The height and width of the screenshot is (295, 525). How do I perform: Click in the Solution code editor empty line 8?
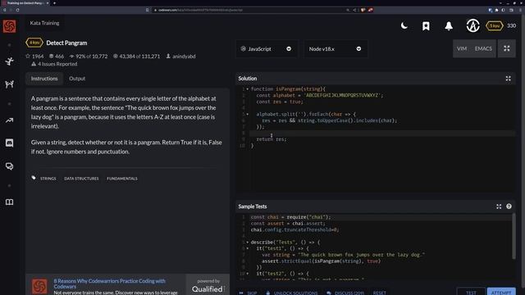coord(381,133)
